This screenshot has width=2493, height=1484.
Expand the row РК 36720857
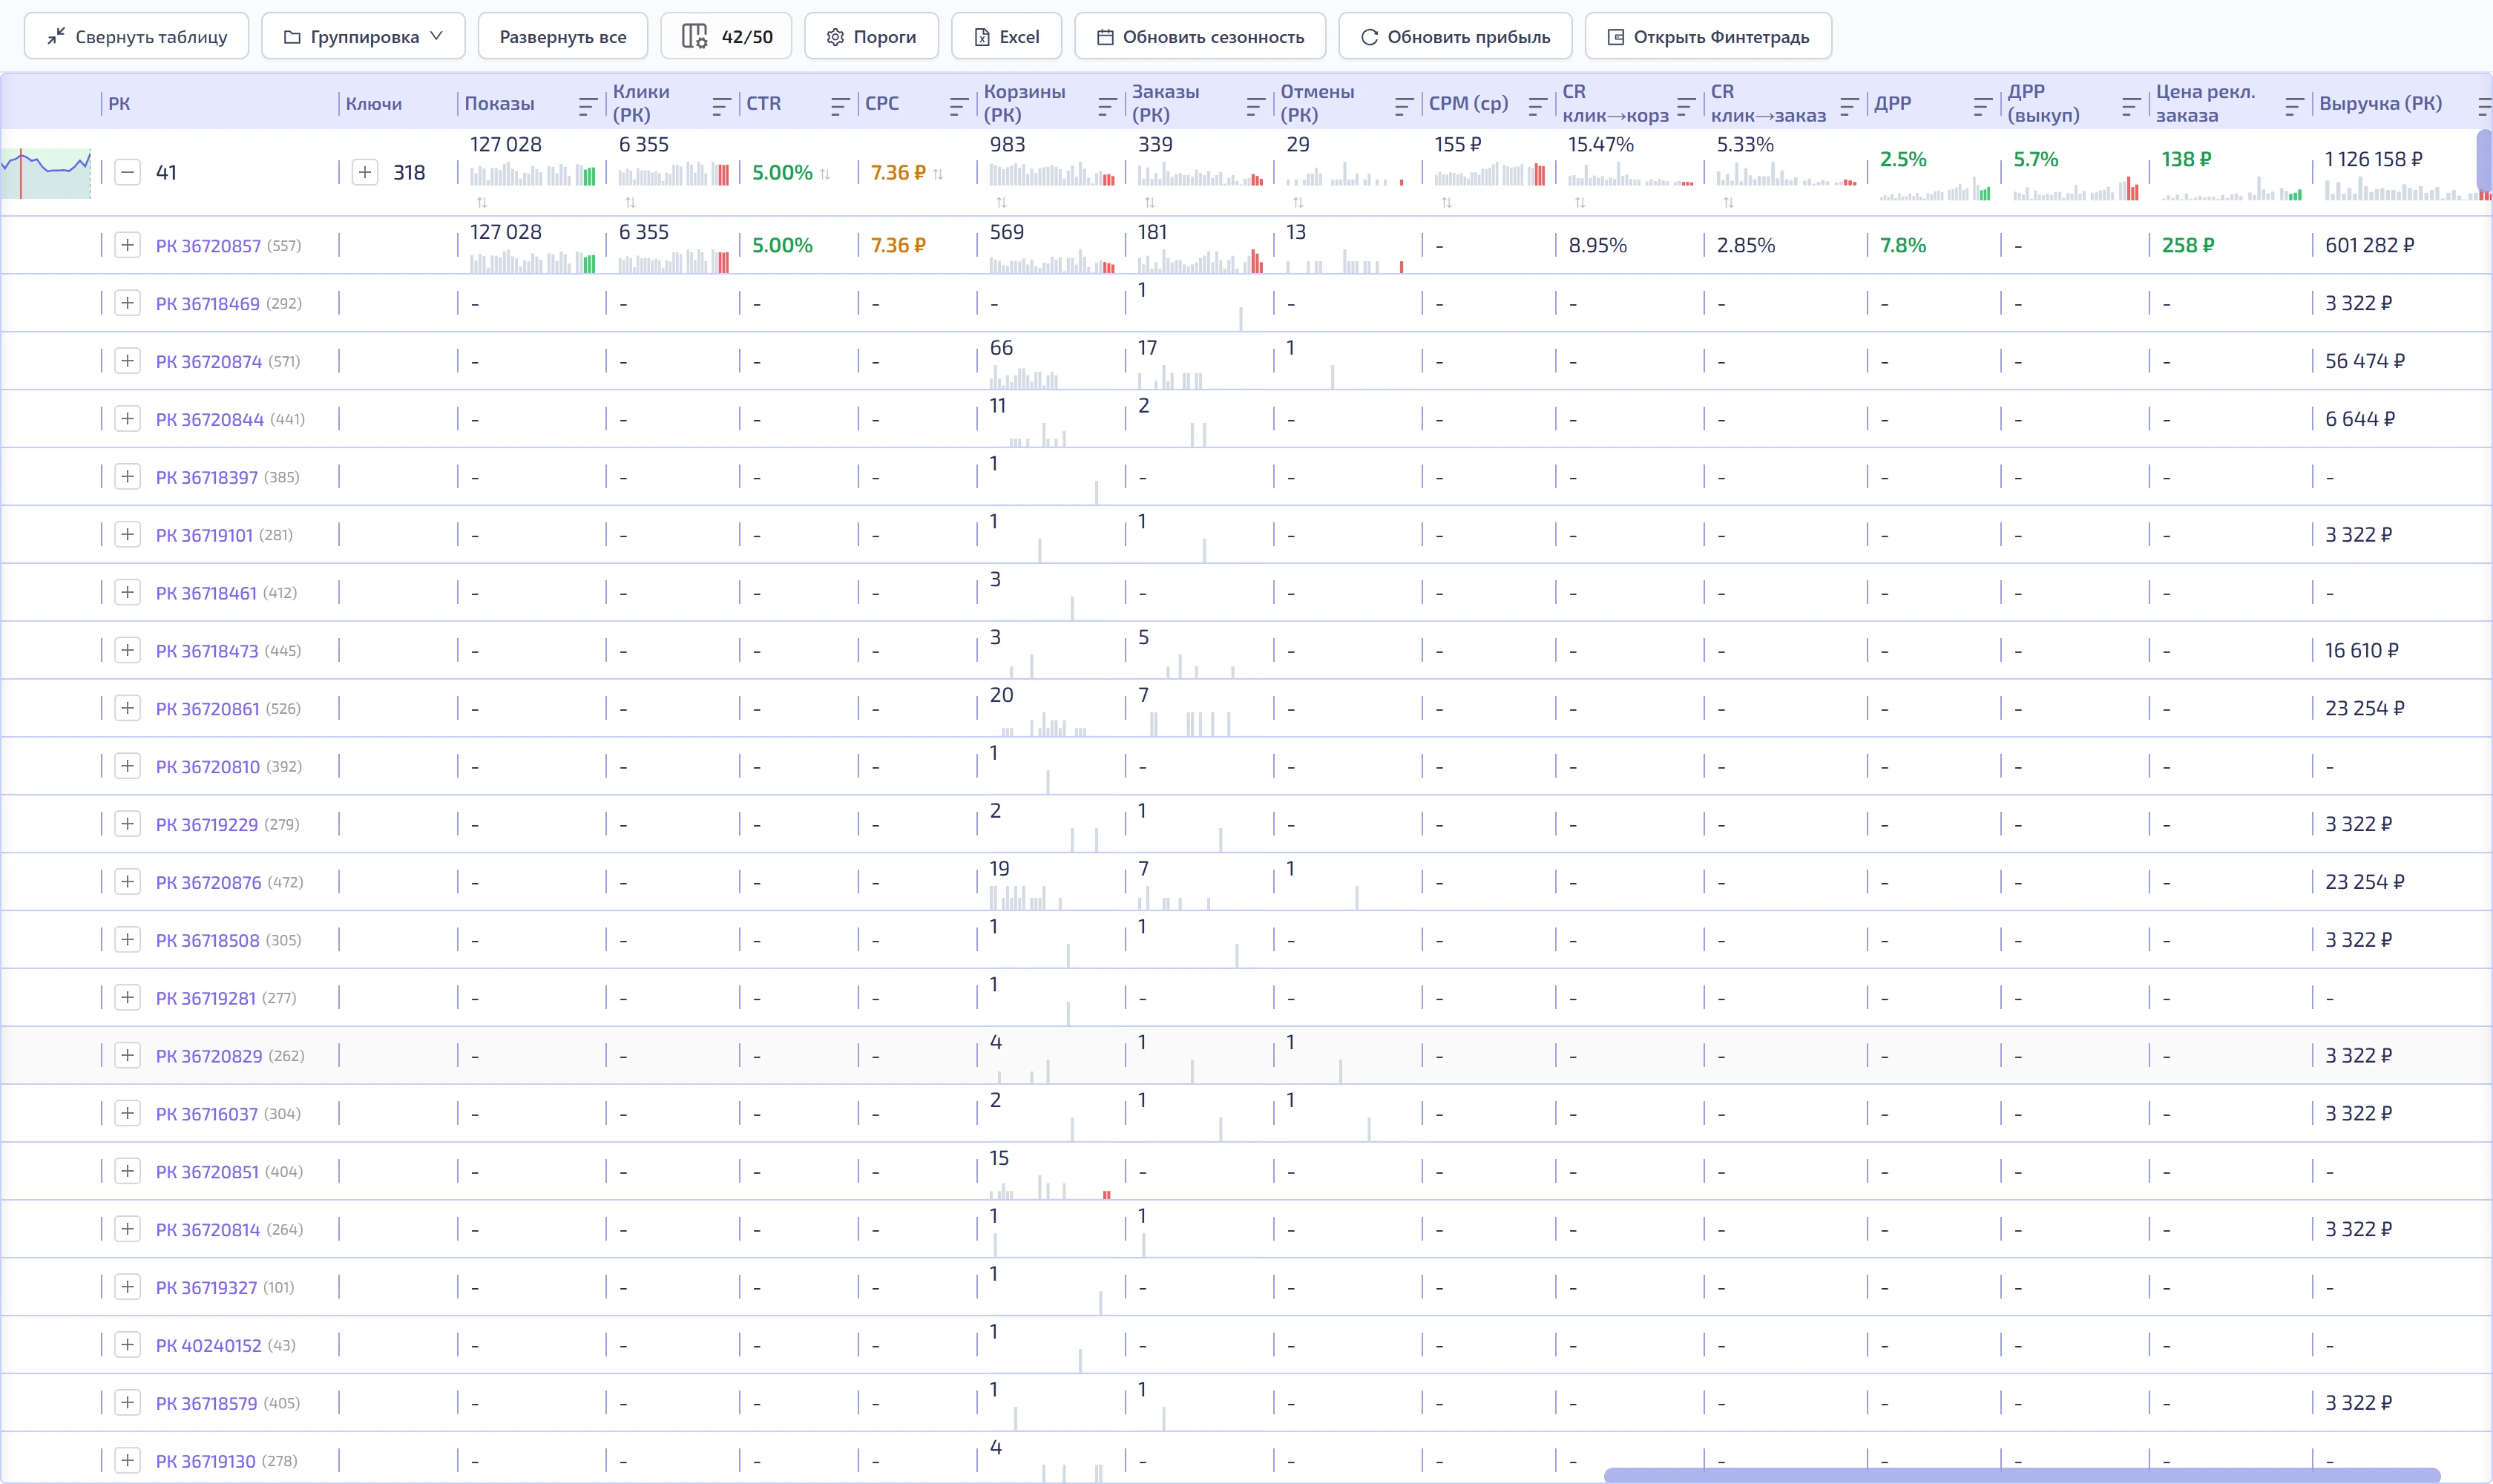coord(127,245)
